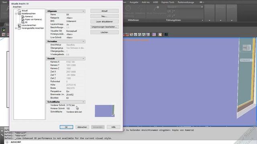
Task: Select the XX view in the tree
Action: 26,22
